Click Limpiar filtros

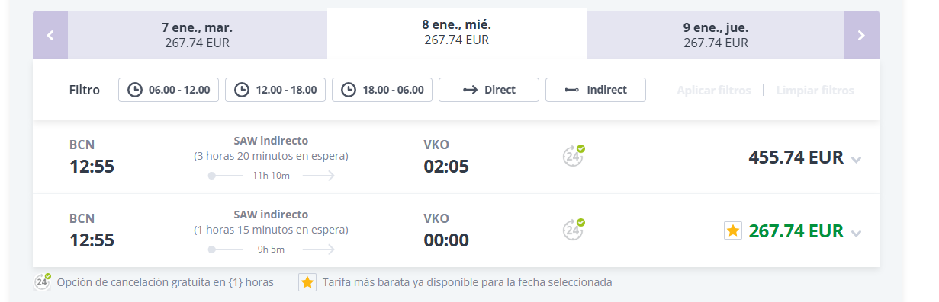pyautogui.click(x=815, y=90)
